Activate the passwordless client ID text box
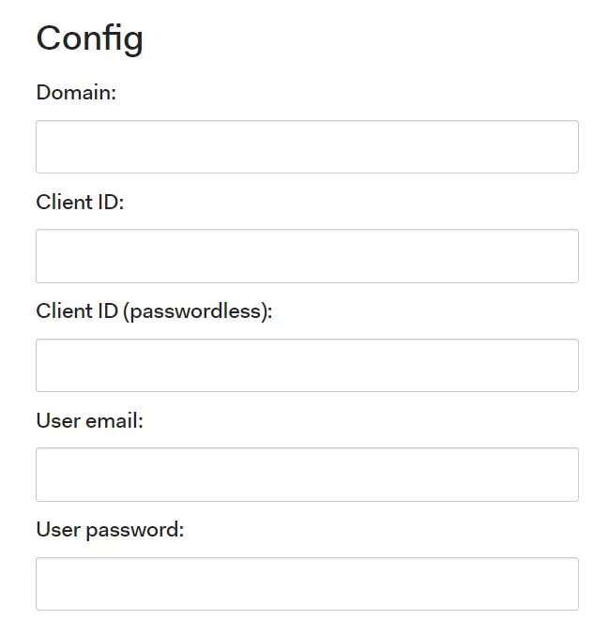 [x=307, y=365]
